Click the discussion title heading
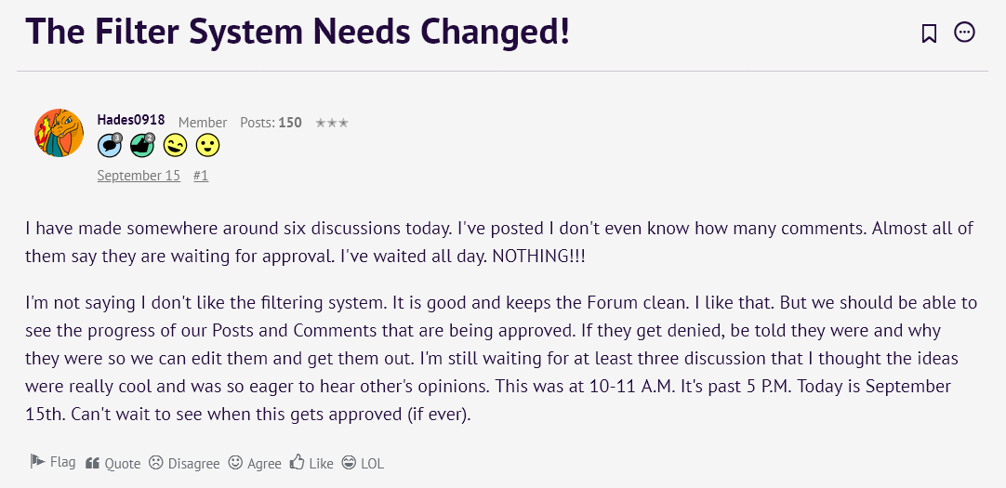 tap(298, 32)
